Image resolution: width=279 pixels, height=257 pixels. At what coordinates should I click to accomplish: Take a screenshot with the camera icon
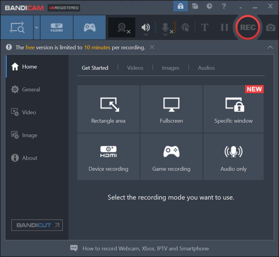pos(271,27)
